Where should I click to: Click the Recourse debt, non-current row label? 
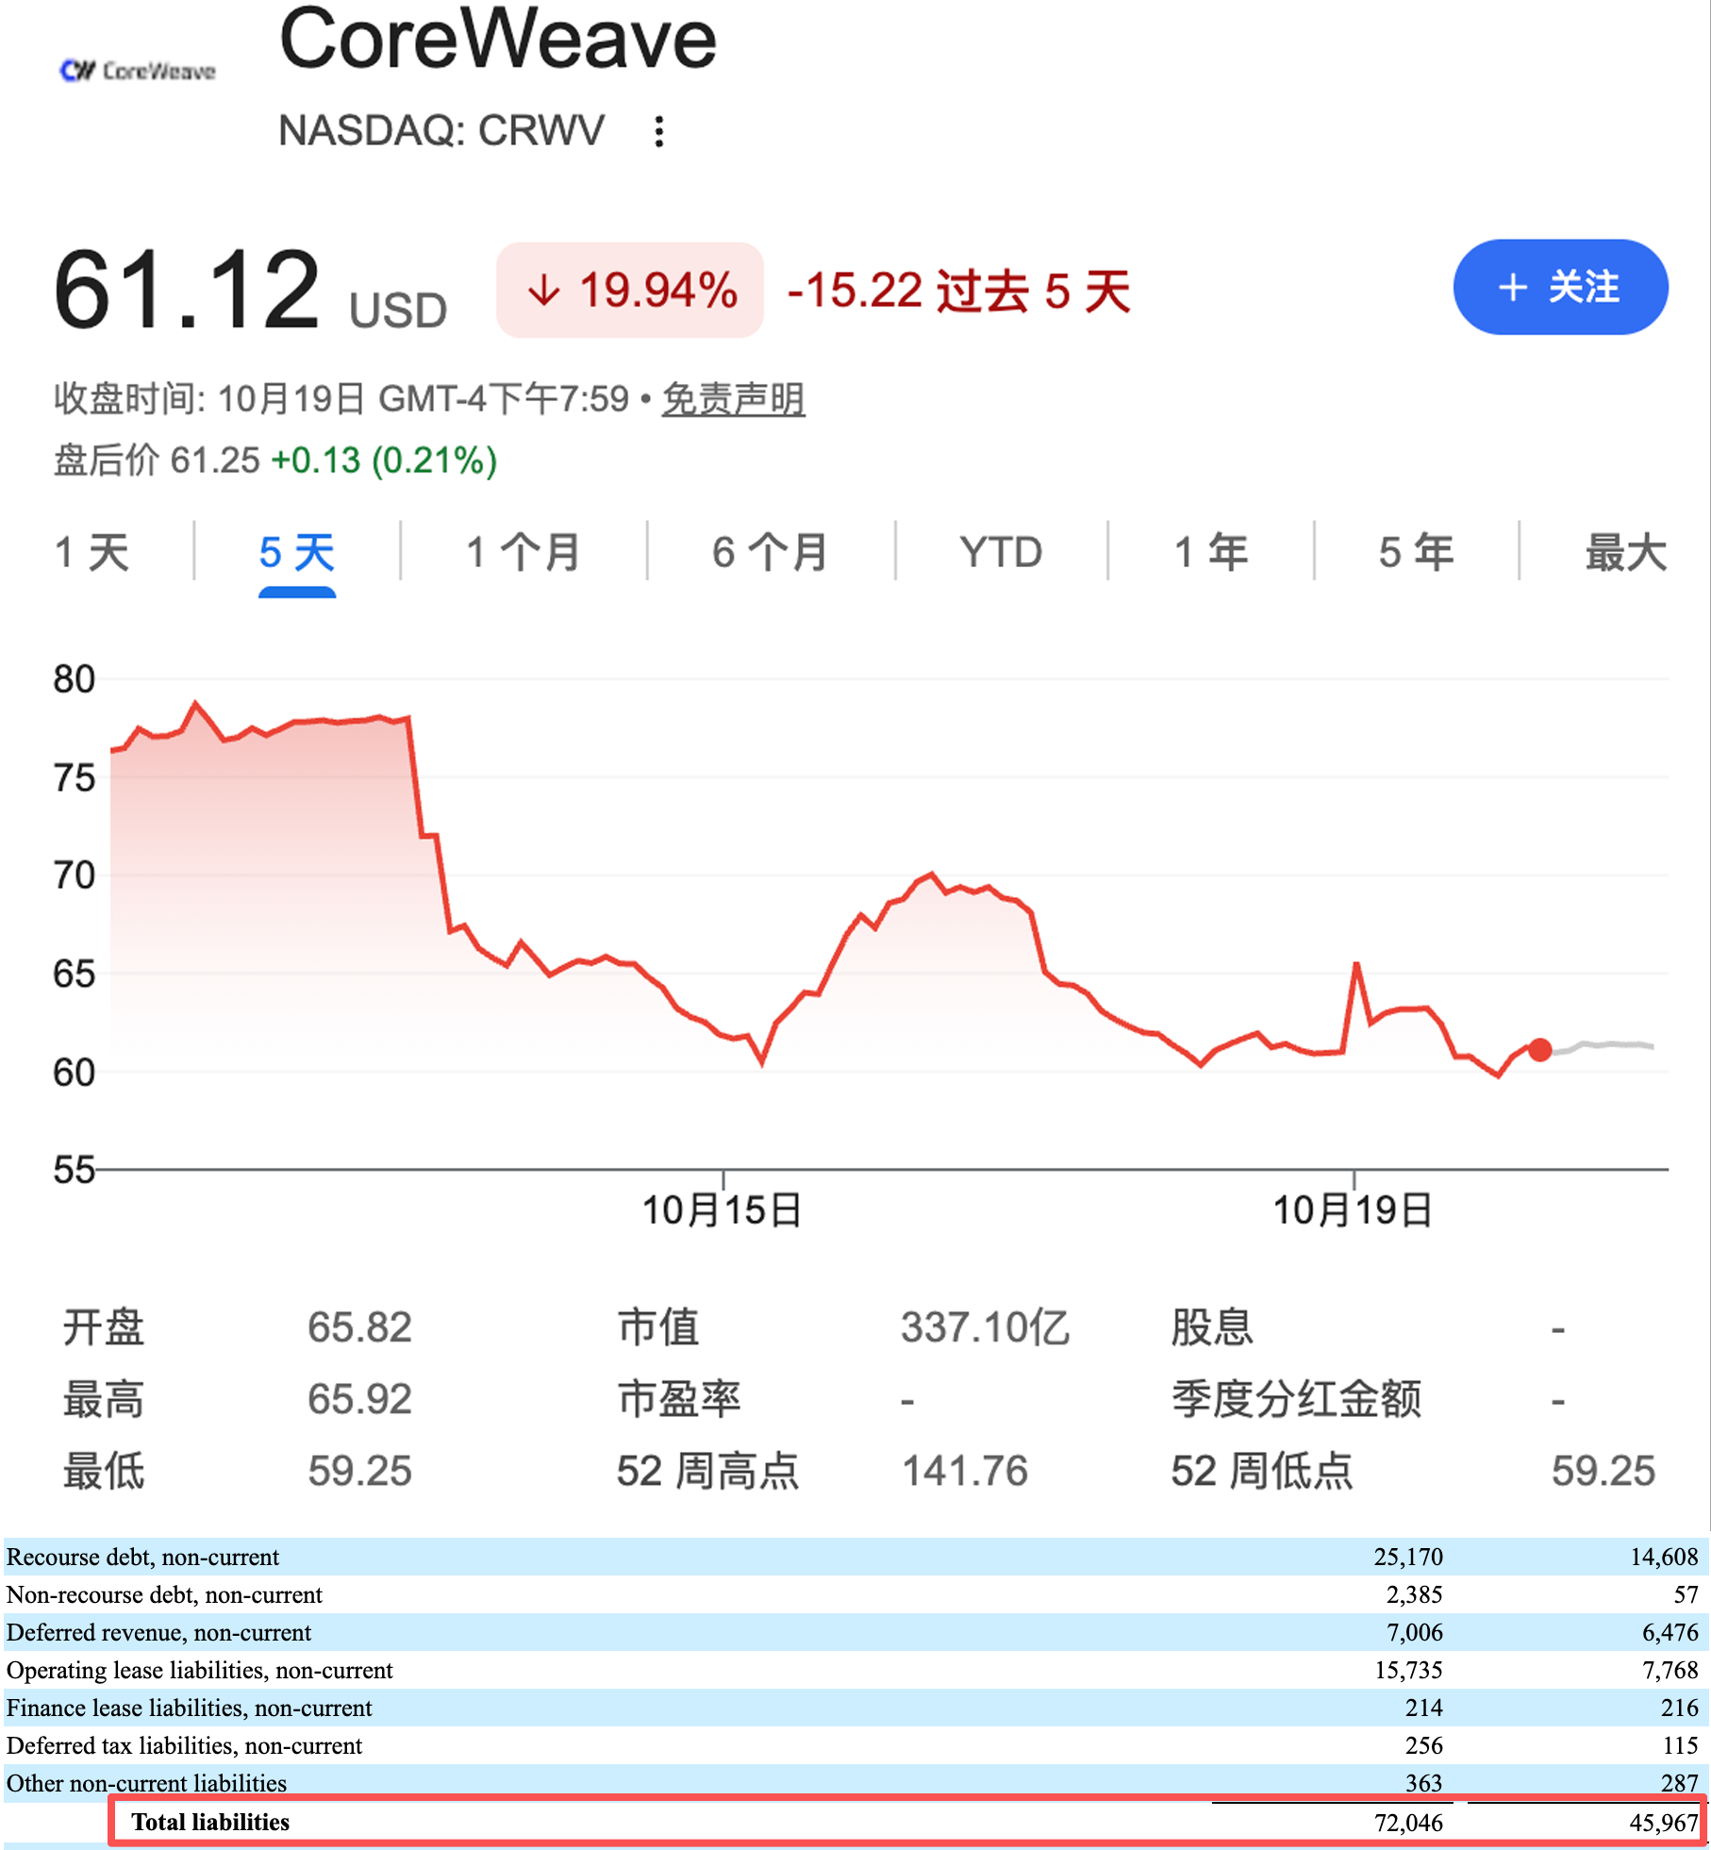tap(143, 1557)
